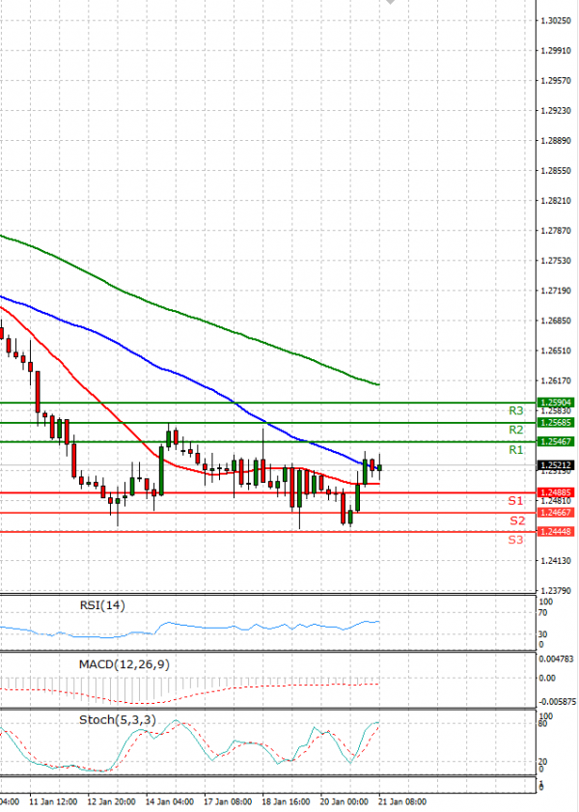Click the RSI 30 level value
Screen dimensions: 579x812
click(x=542, y=633)
